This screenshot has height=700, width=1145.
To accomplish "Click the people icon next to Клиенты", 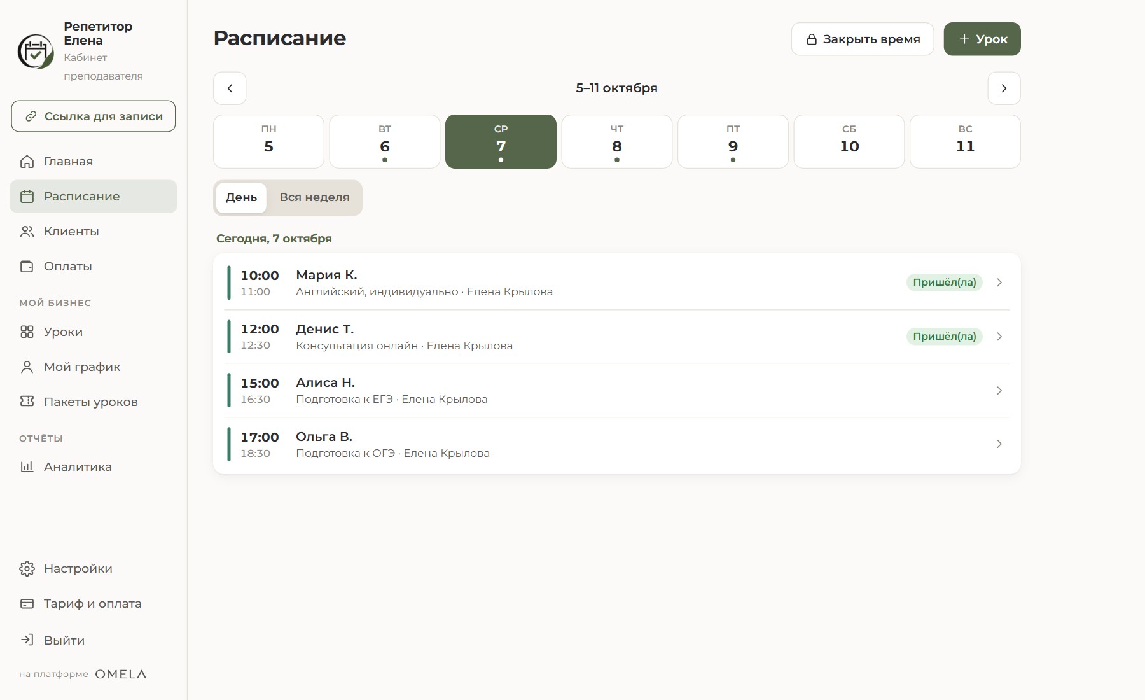I will [27, 232].
